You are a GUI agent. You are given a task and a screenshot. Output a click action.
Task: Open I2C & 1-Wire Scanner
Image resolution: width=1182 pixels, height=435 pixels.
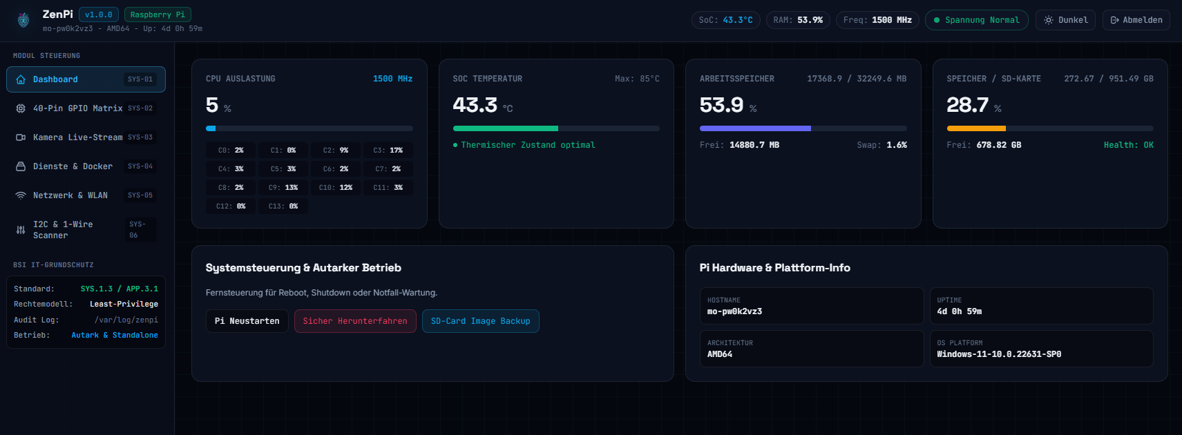[x=86, y=230]
